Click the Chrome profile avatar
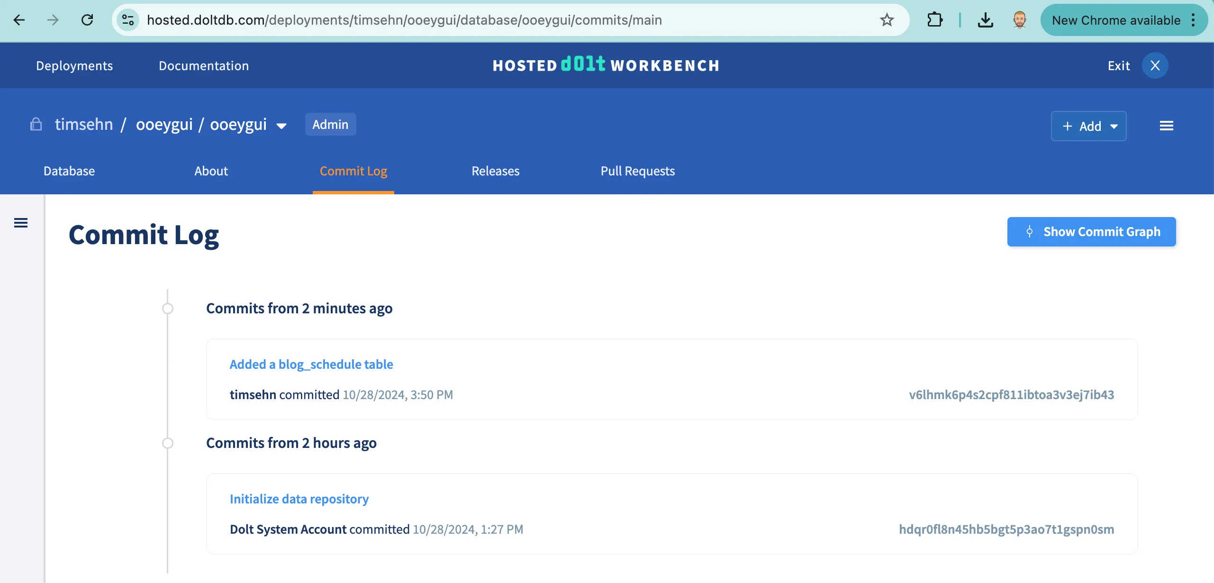This screenshot has width=1214, height=583. tap(1019, 20)
